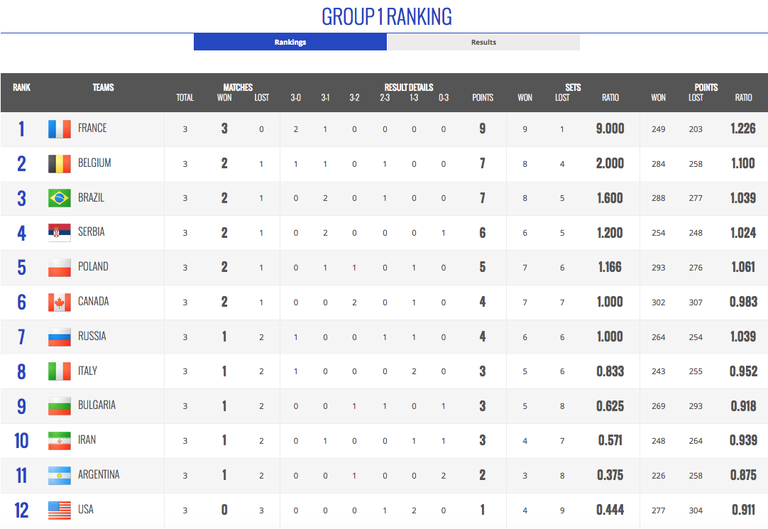Image resolution: width=768 pixels, height=529 pixels.
Task: Click the Brazil flag icon
Action: 60,198
